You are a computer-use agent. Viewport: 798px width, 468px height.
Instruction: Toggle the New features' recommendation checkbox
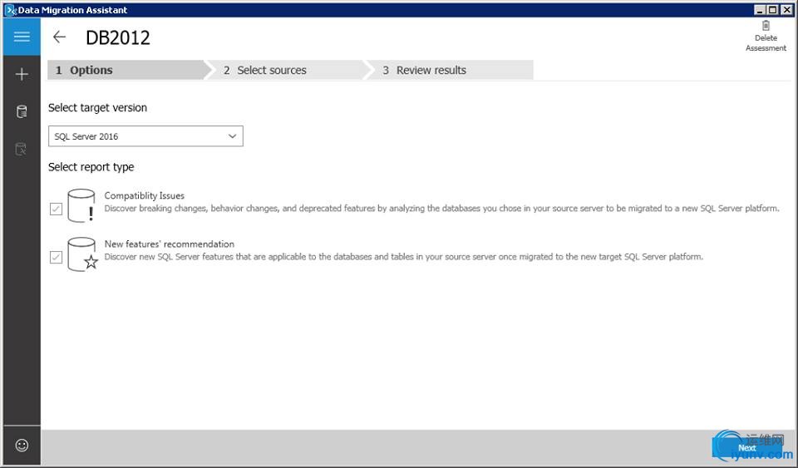[x=56, y=257]
